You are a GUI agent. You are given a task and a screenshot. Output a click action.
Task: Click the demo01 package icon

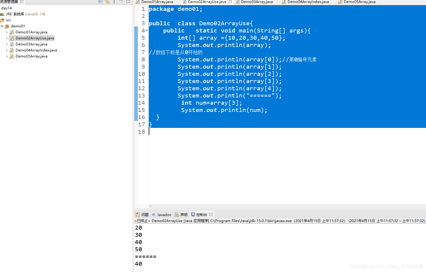tap(7, 26)
